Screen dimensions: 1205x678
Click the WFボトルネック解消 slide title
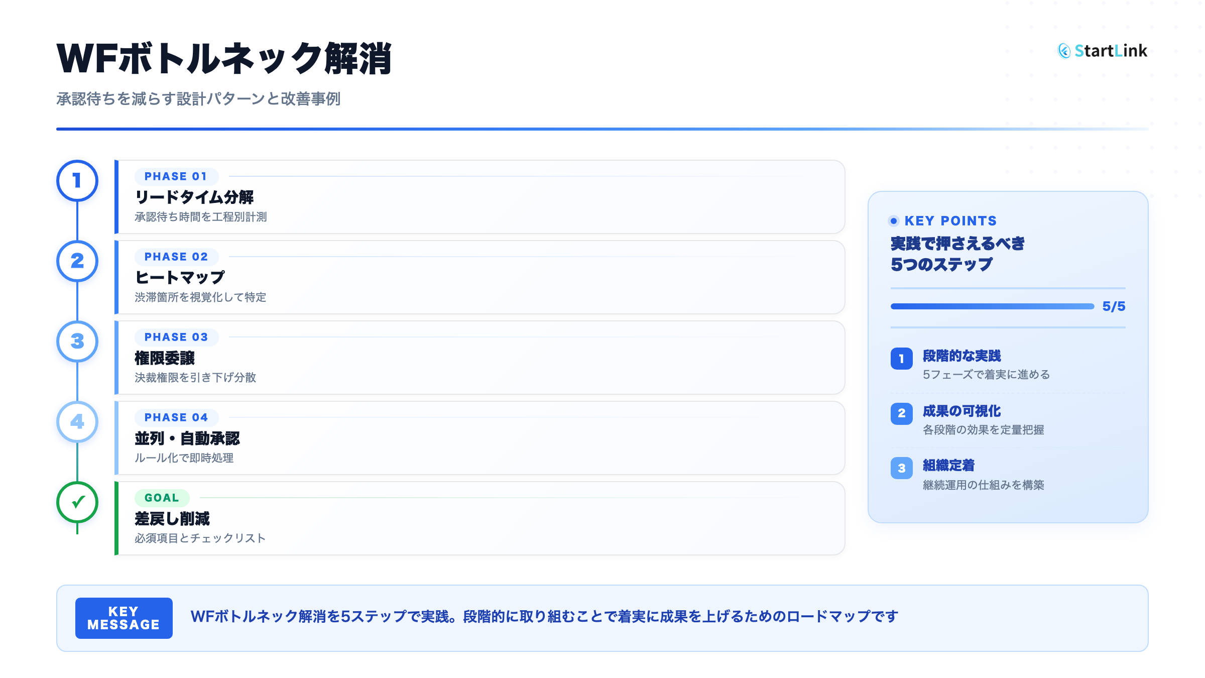point(224,59)
